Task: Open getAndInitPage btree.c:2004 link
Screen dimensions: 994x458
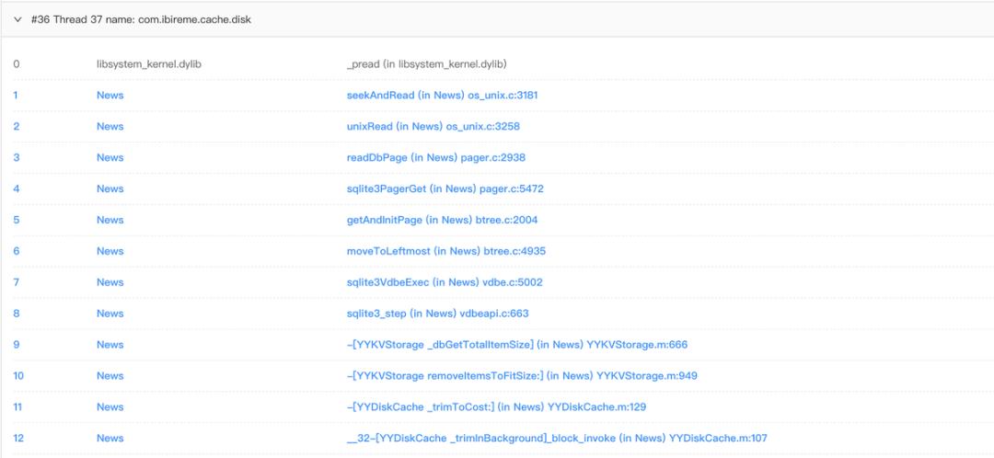Action: (x=443, y=220)
